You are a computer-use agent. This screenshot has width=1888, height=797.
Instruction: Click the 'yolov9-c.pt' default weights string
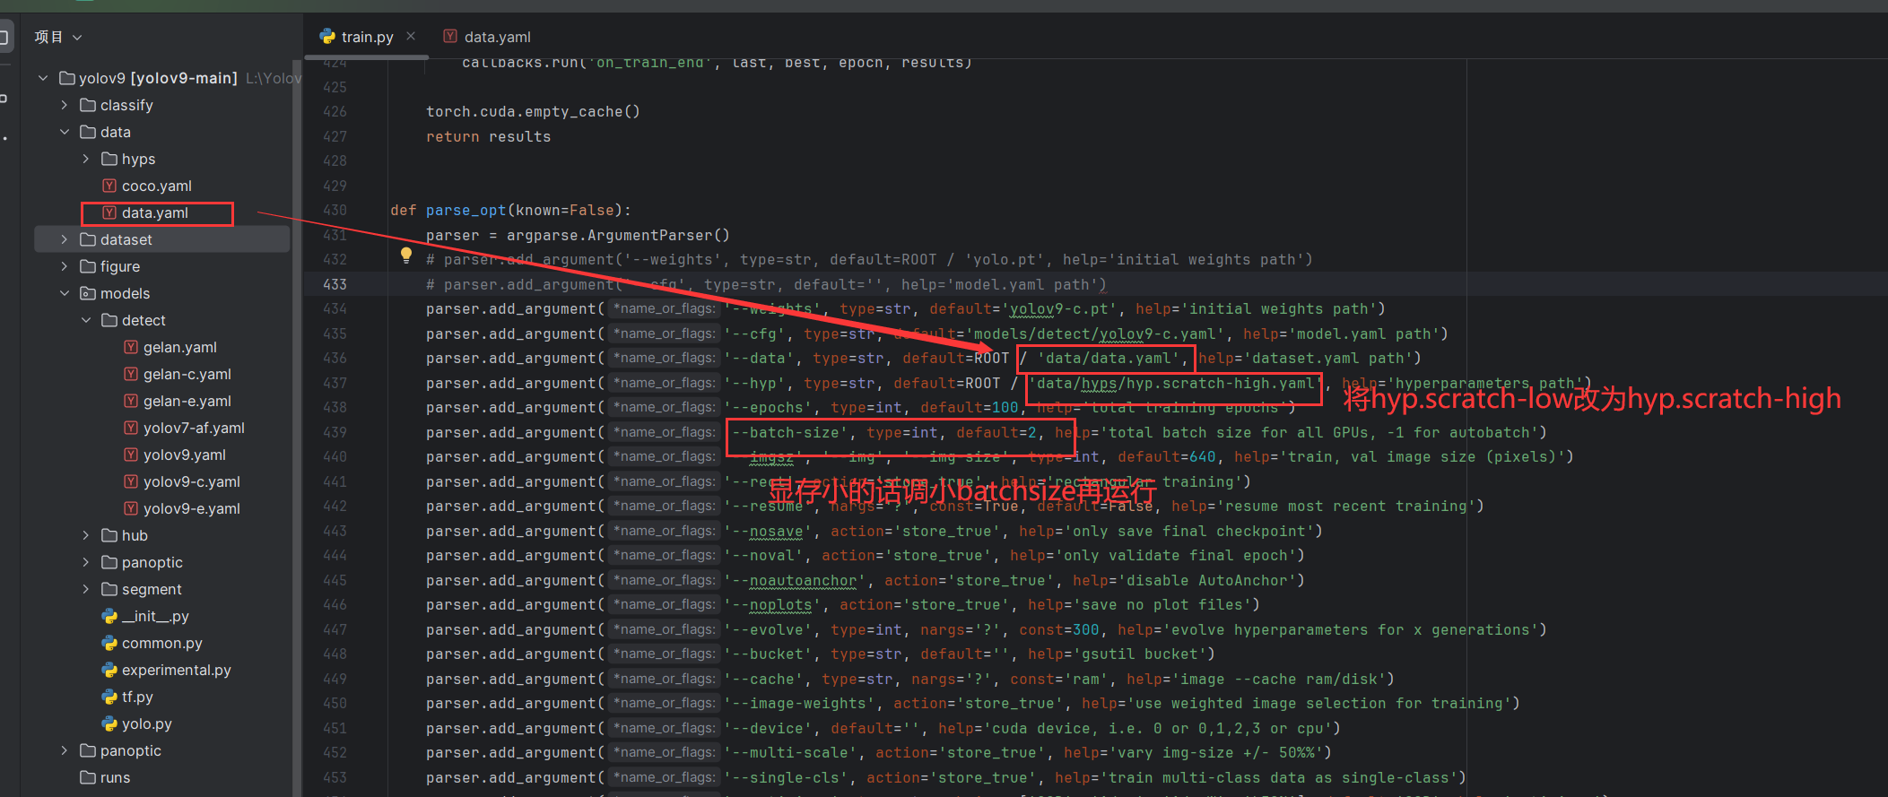click(x=1064, y=308)
